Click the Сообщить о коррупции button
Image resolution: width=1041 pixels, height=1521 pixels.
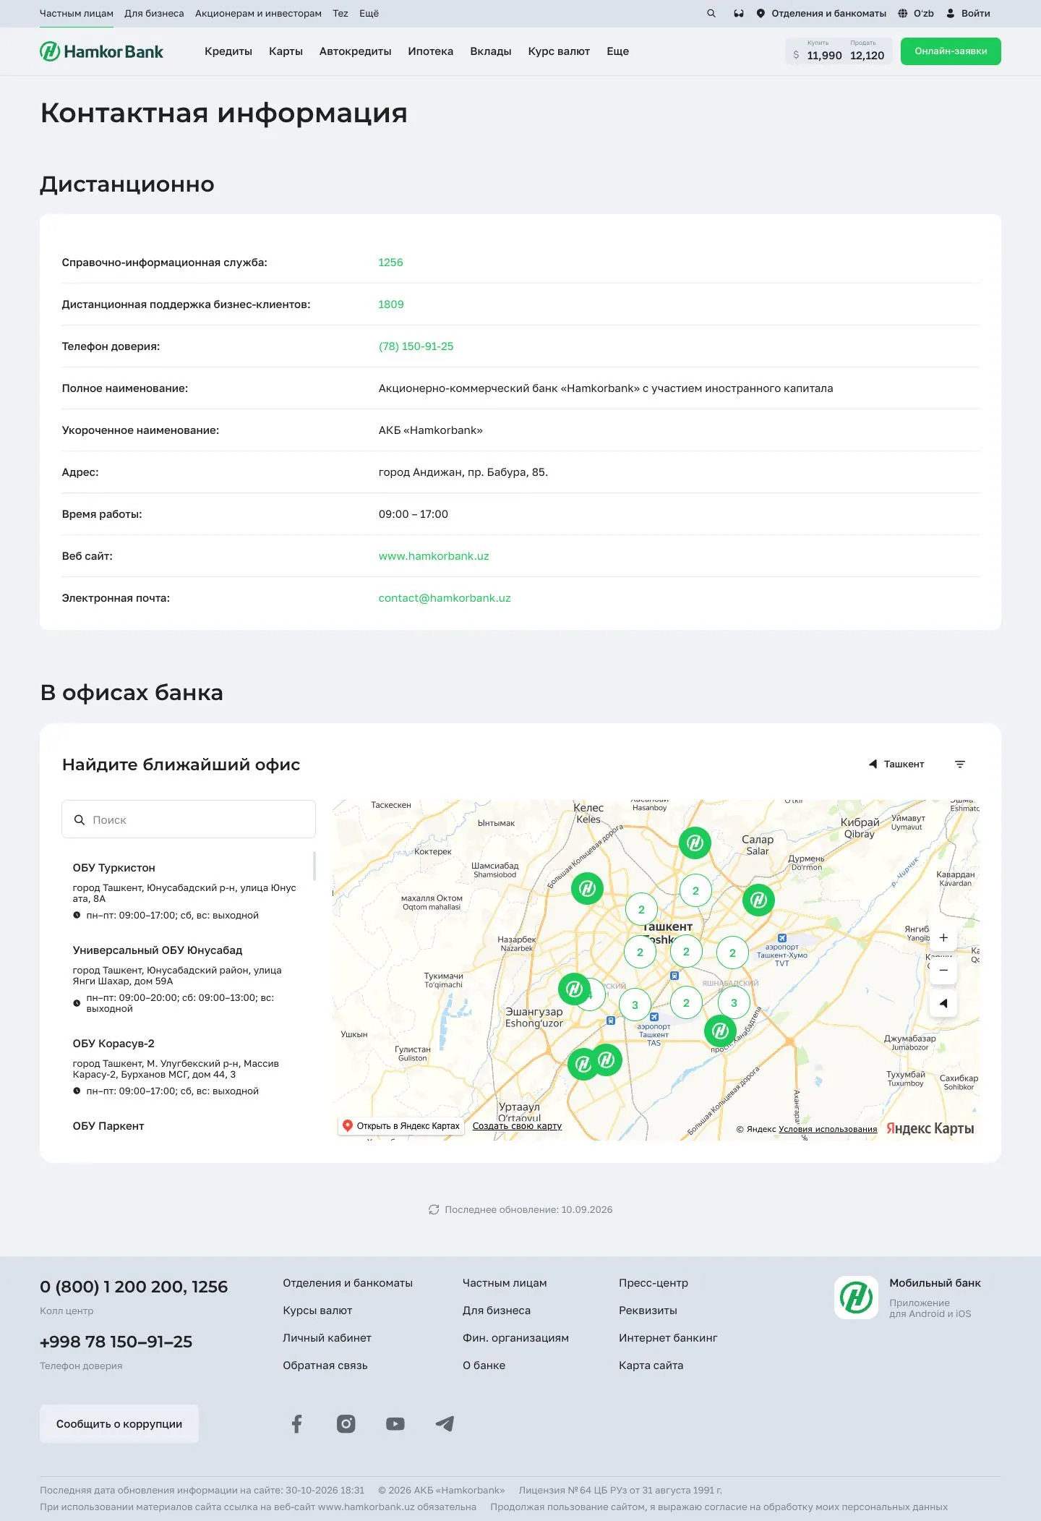click(119, 1424)
